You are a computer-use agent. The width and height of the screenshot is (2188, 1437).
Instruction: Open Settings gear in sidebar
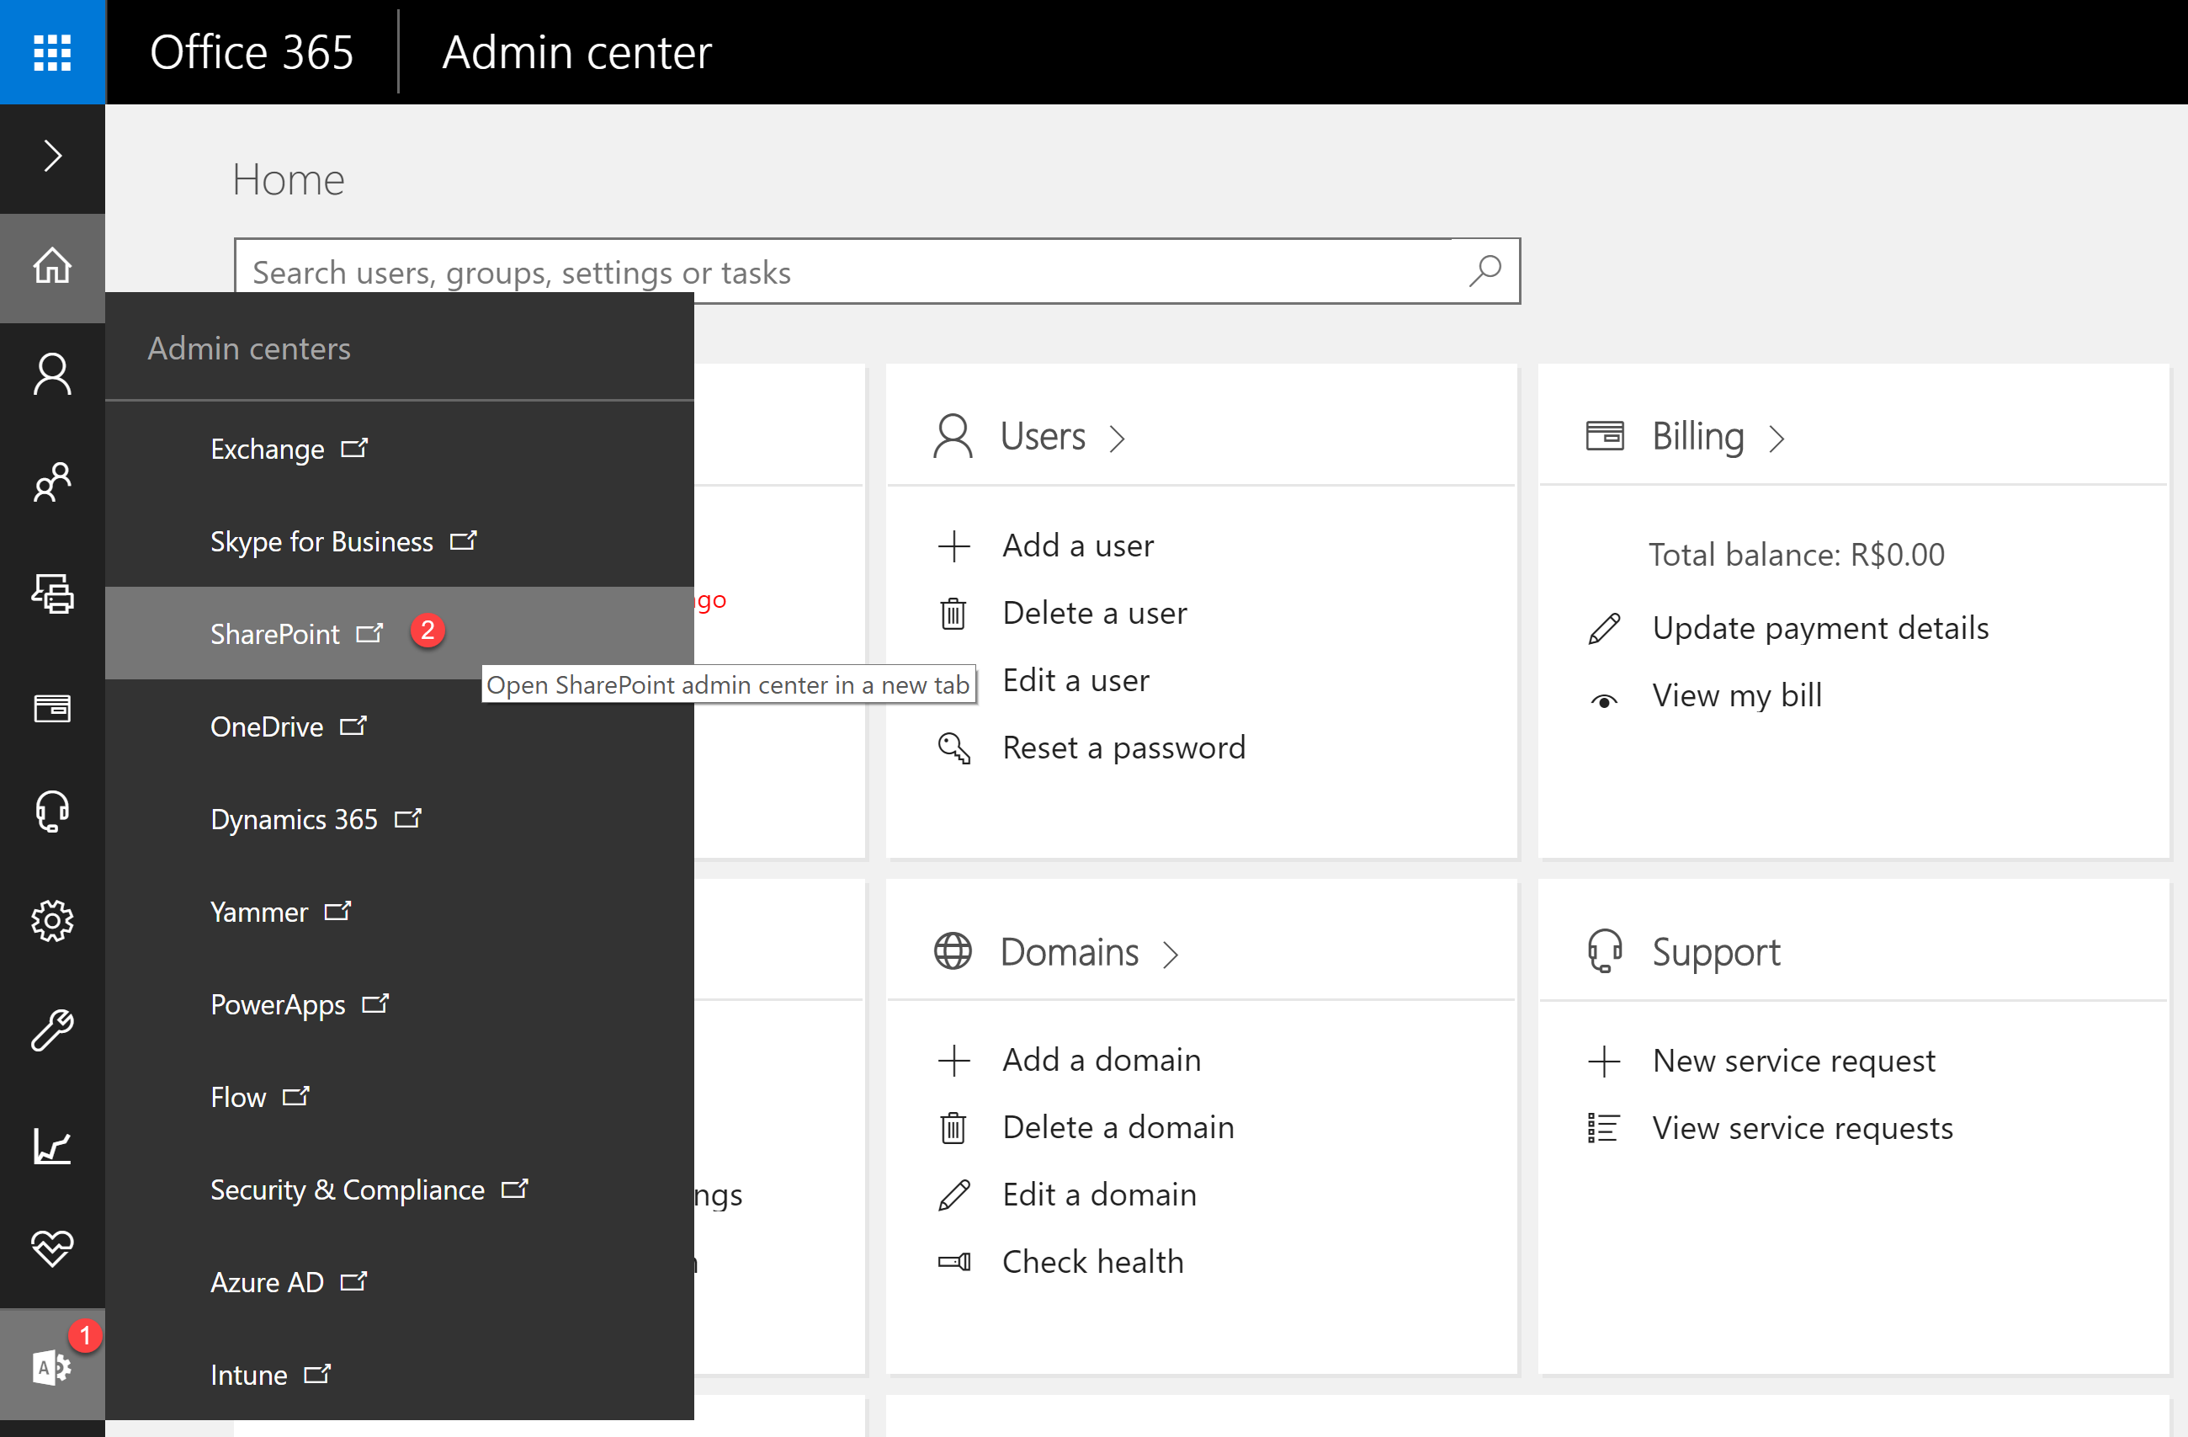52,920
